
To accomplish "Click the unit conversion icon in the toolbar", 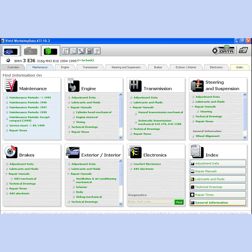I will (65, 51).
